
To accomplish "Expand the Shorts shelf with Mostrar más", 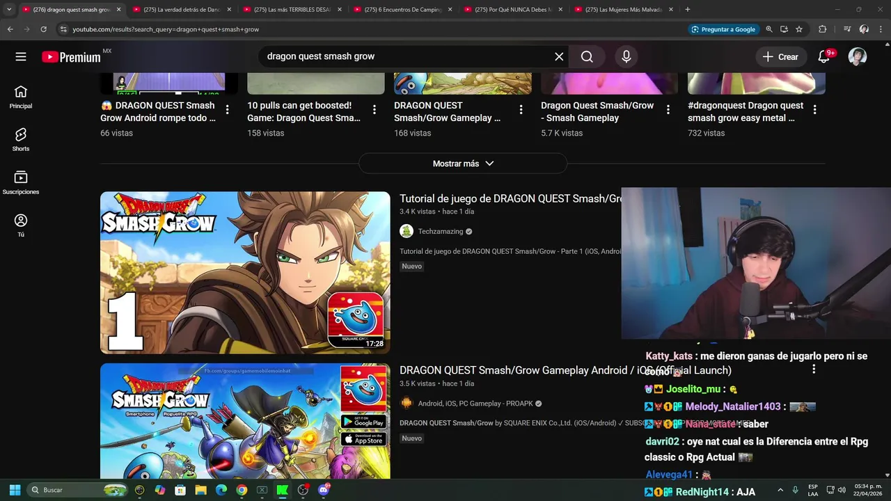I will (463, 164).
